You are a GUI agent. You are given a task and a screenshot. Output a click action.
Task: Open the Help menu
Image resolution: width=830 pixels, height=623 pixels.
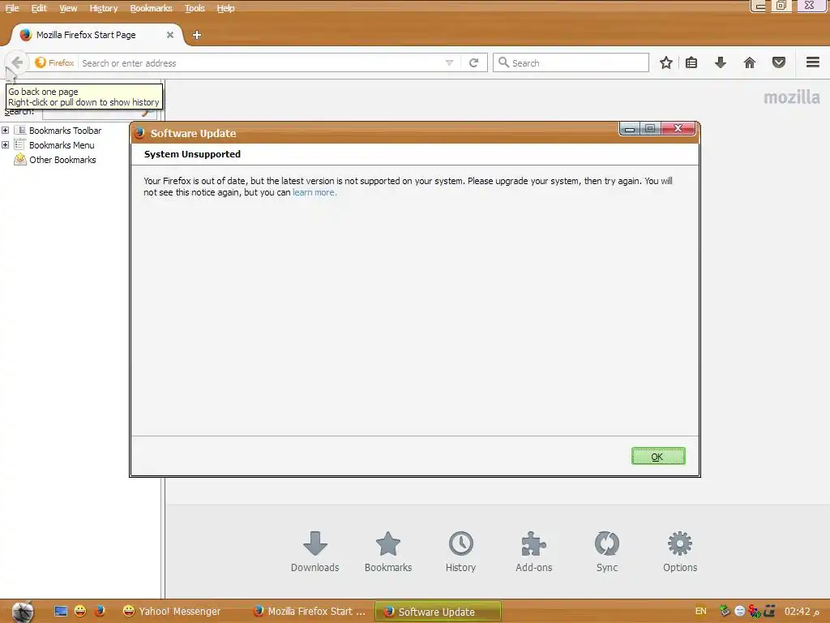225,8
